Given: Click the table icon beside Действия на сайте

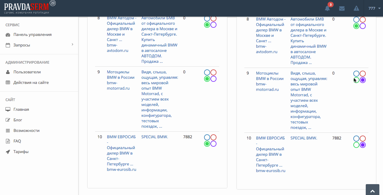Looking at the screenshot, I should pos(8,83).
